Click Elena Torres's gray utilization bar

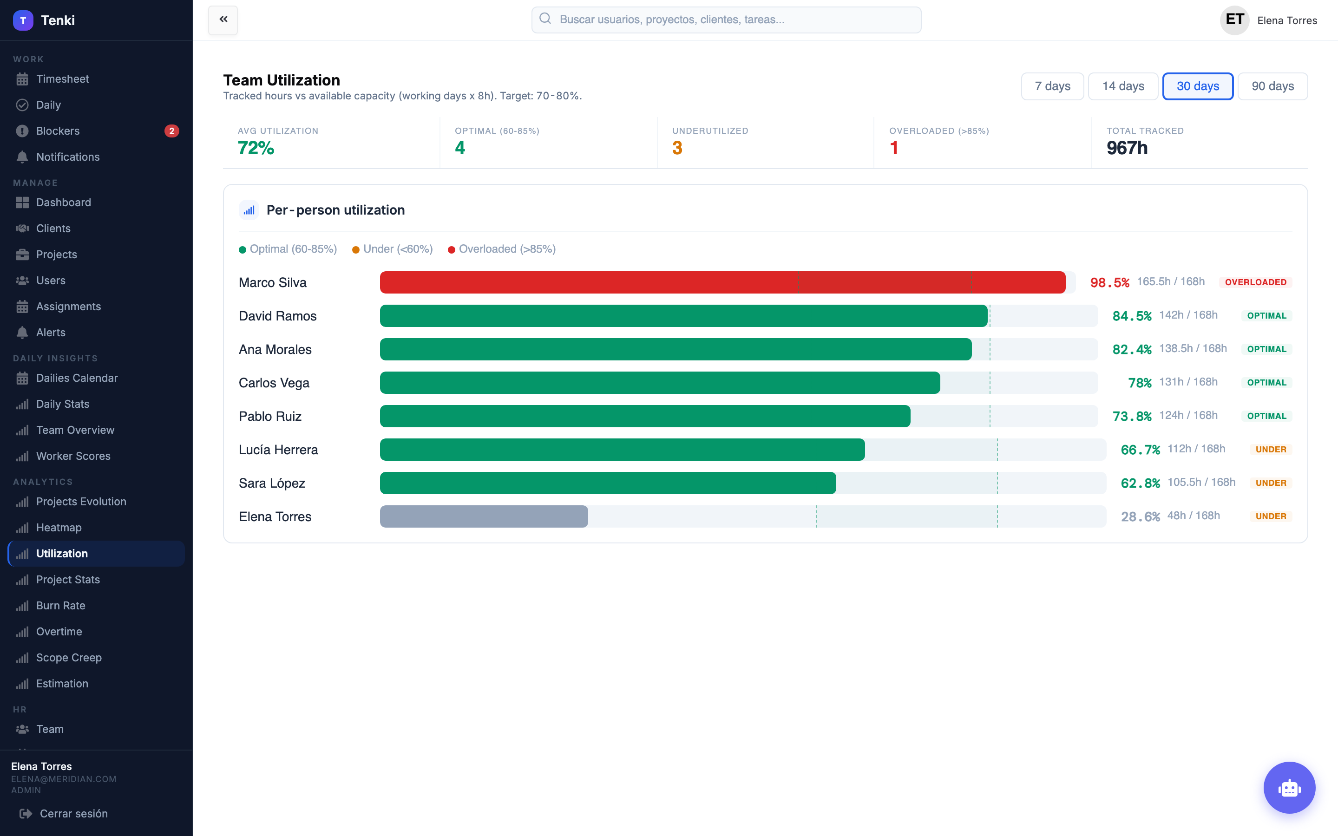coord(484,516)
